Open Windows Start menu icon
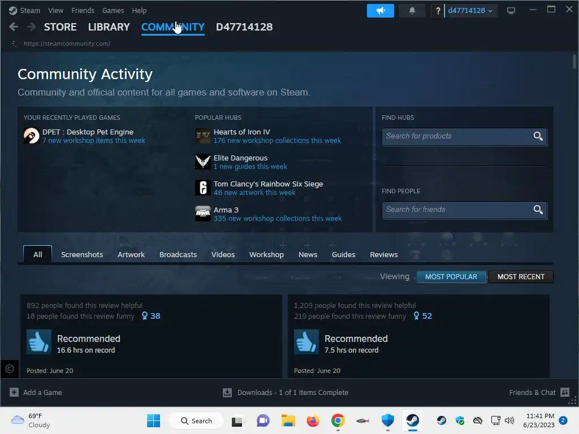579x434 pixels. pos(154,420)
